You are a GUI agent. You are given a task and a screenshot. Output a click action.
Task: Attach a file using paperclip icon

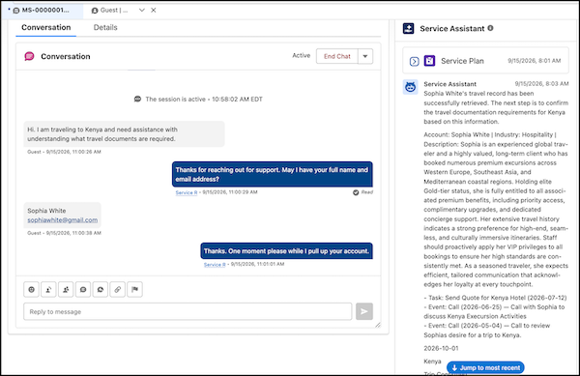118,289
